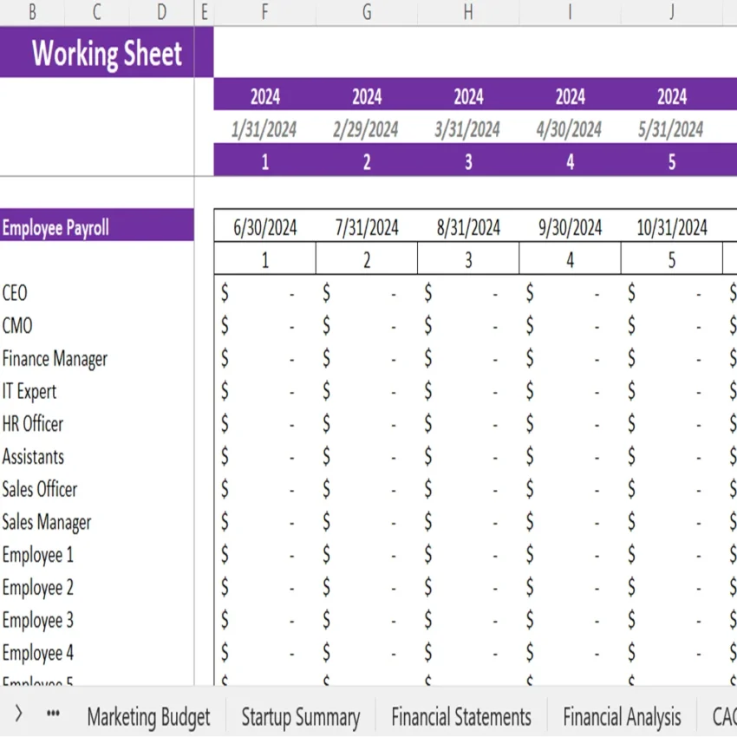This screenshot has width=737, height=737.
Task: Switch to the Marketing Budget sheet
Action: coord(148,717)
